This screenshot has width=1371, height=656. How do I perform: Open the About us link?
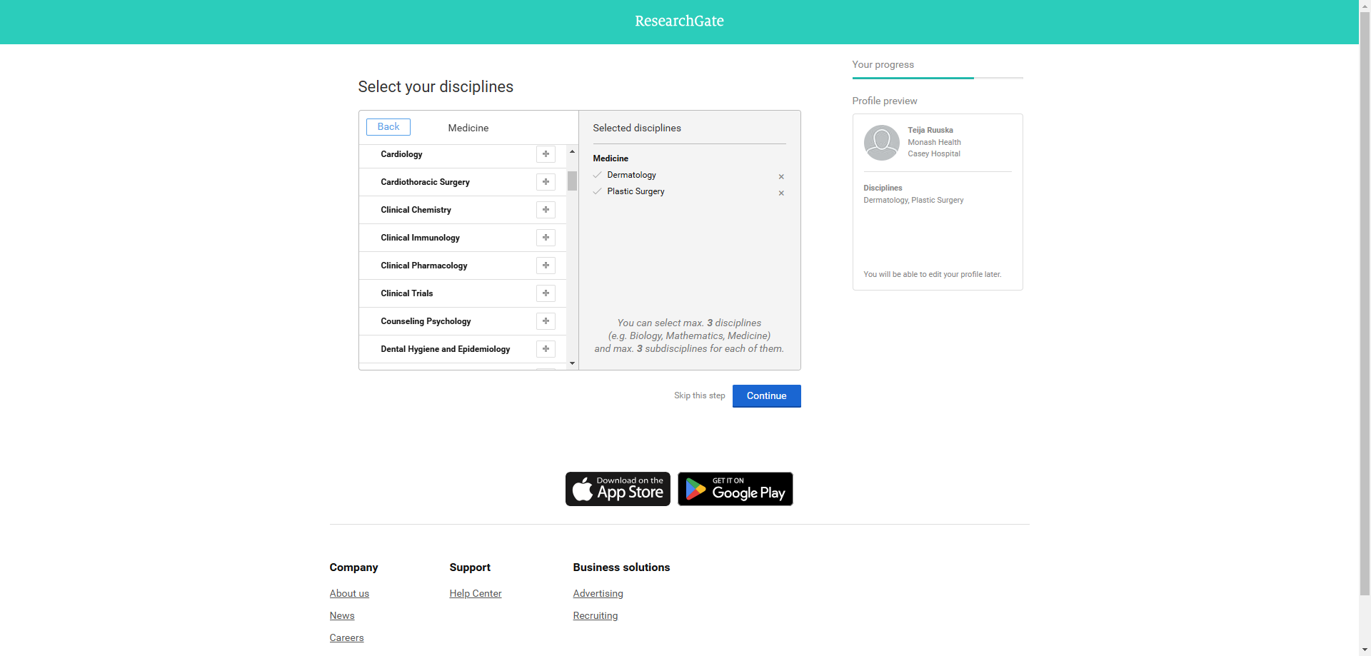click(349, 593)
